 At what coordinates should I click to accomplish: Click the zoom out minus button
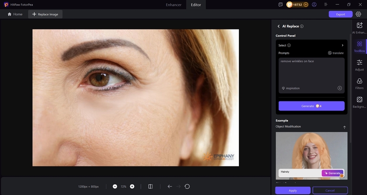pos(115,186)
